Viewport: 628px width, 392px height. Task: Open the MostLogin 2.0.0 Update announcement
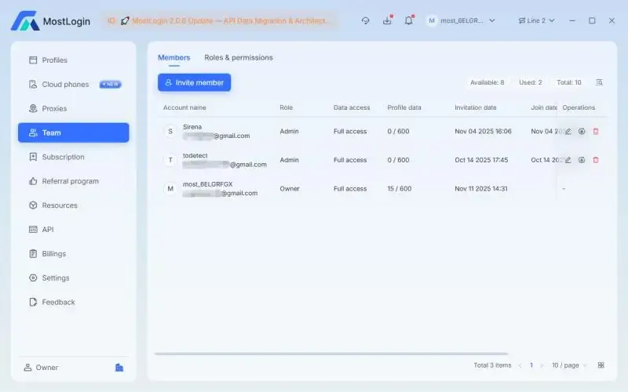pos(226,21)
